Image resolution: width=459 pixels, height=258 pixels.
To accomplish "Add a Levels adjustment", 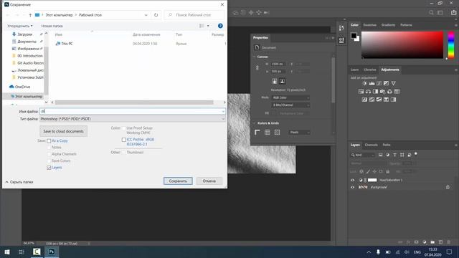I will (372, 83).
